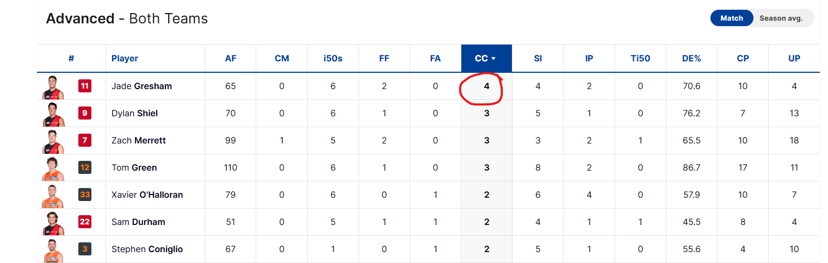
Task: Click the number 9 jersey badge
Action: tap(85, 113)
